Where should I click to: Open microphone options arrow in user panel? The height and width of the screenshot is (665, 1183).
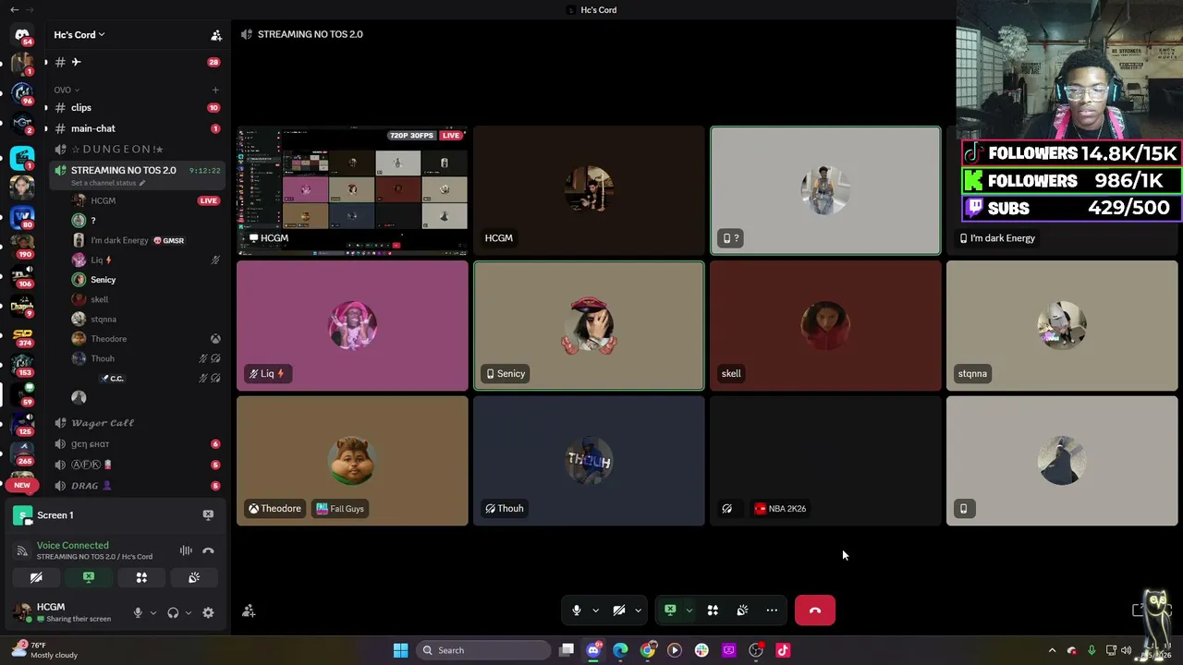click(152, 612)
